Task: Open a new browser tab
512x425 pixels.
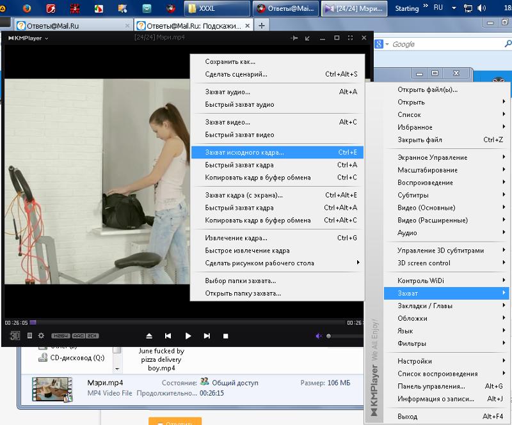Action: pos(262,26)
